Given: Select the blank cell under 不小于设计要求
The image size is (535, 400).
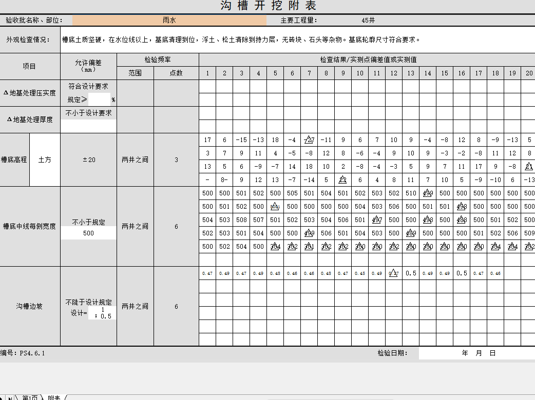Looking at the screenshot, I should click(x=88, y=126).
